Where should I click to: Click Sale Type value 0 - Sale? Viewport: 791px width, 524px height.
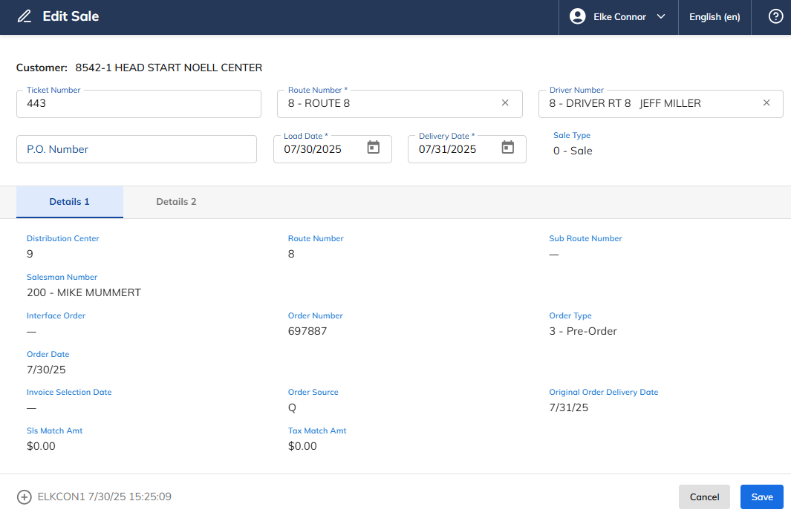pyautogui.click(x=573, y=151)
